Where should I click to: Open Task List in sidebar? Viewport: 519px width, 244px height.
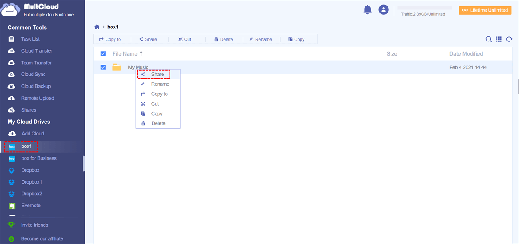30,39
